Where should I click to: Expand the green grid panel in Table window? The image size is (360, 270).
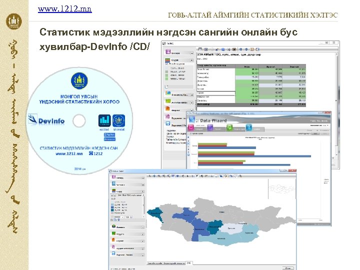(191, 102)
